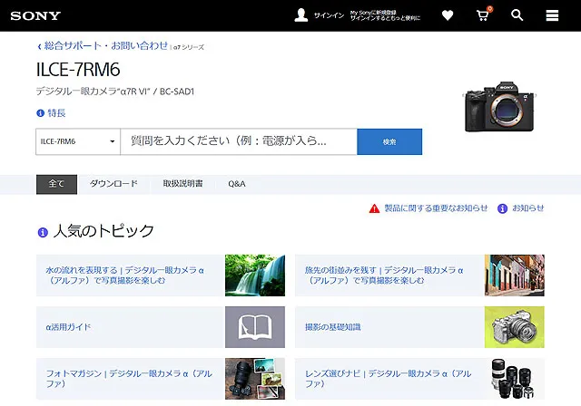
Task: Click the waterfall thumbnail
Action: 255,275
